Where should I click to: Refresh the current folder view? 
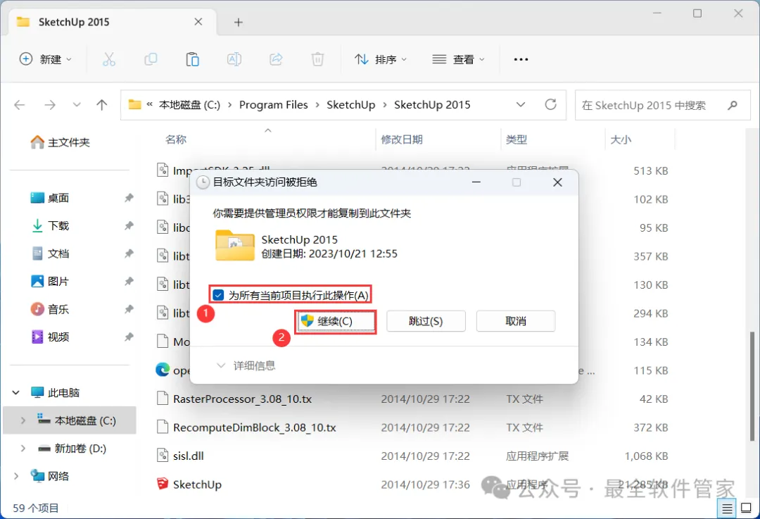550,104
